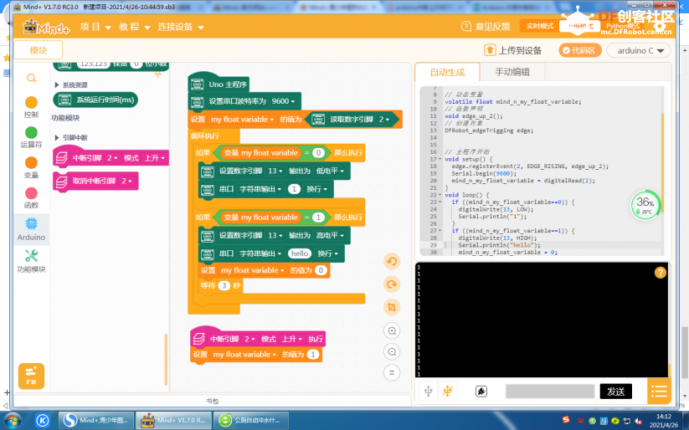The image size is (689, 430).
Task: Open Sogou browser taskbar item
Action: [96, 420]
